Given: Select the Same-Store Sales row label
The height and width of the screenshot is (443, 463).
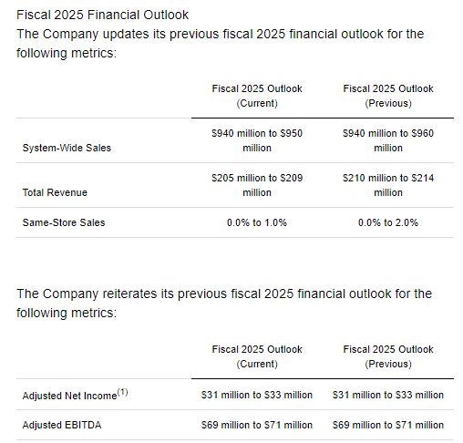Looking at the screenshot, I should 64,222.
